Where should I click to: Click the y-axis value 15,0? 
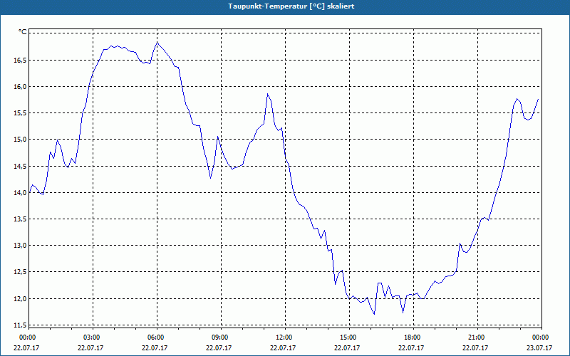click(x=20, y=140)
